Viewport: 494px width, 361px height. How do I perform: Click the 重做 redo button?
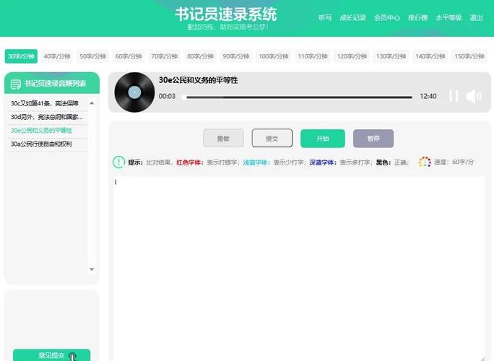coord(223,139)
